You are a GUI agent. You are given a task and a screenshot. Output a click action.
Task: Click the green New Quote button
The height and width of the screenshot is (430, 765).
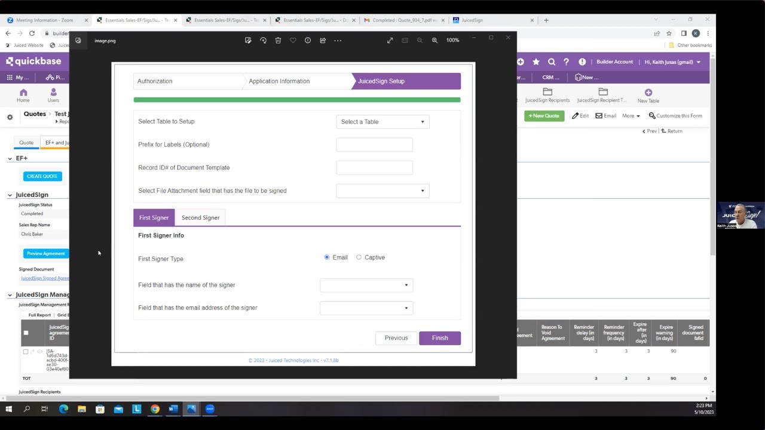544,116
